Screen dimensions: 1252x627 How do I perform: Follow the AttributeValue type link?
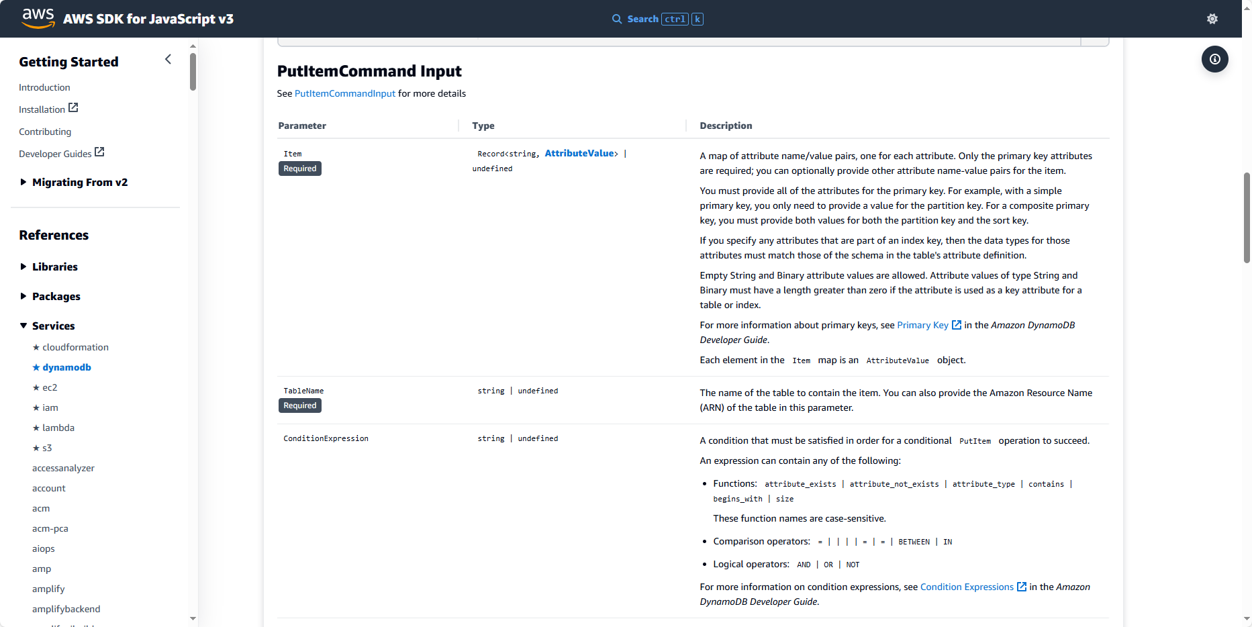(x=579, y=153)
